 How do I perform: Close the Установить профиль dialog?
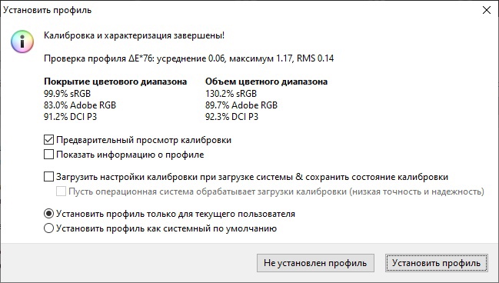click(486, 10)
